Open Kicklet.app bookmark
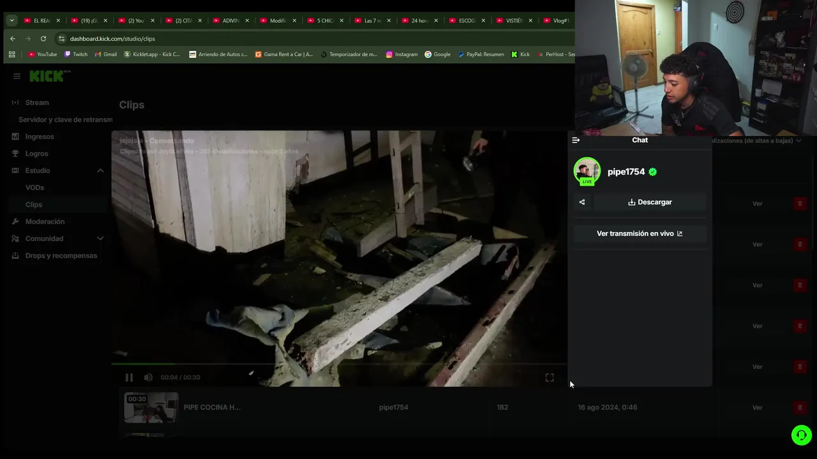Viewport: 817px width, 459px height. tap(152, 54)
